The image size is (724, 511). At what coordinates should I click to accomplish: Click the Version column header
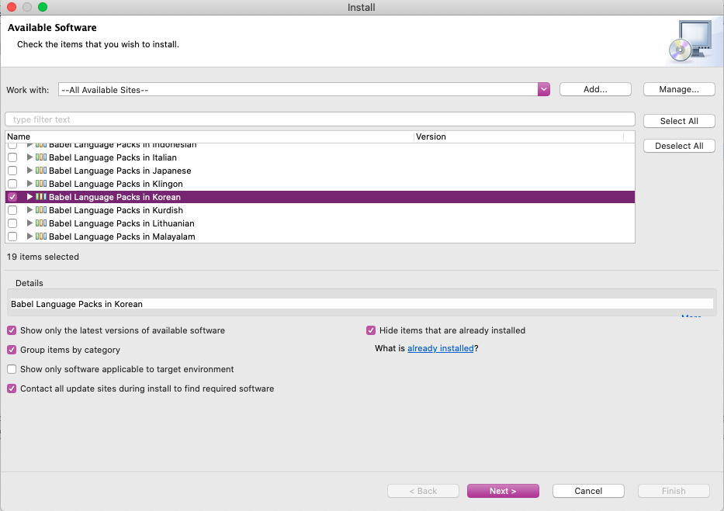[x=518, y=136]
